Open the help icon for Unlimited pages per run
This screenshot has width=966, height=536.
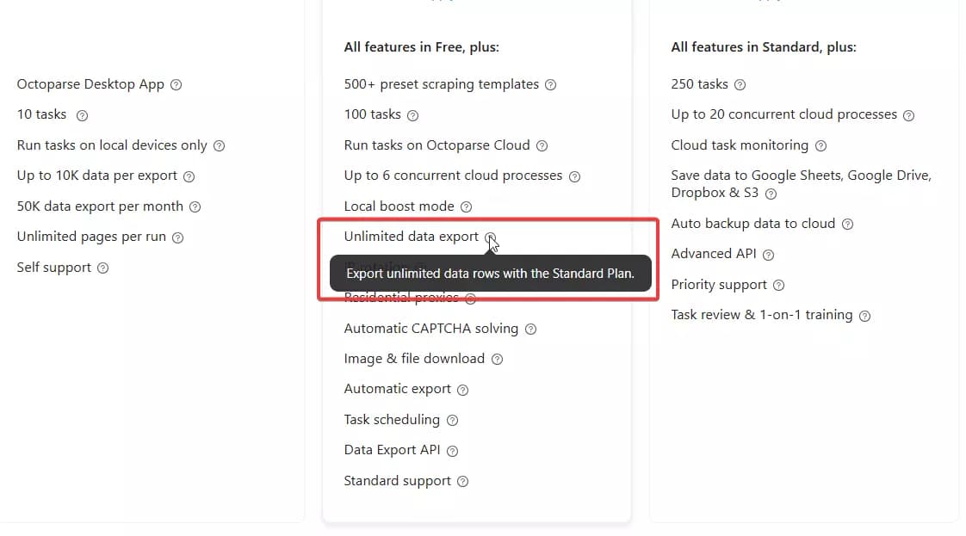178,237
